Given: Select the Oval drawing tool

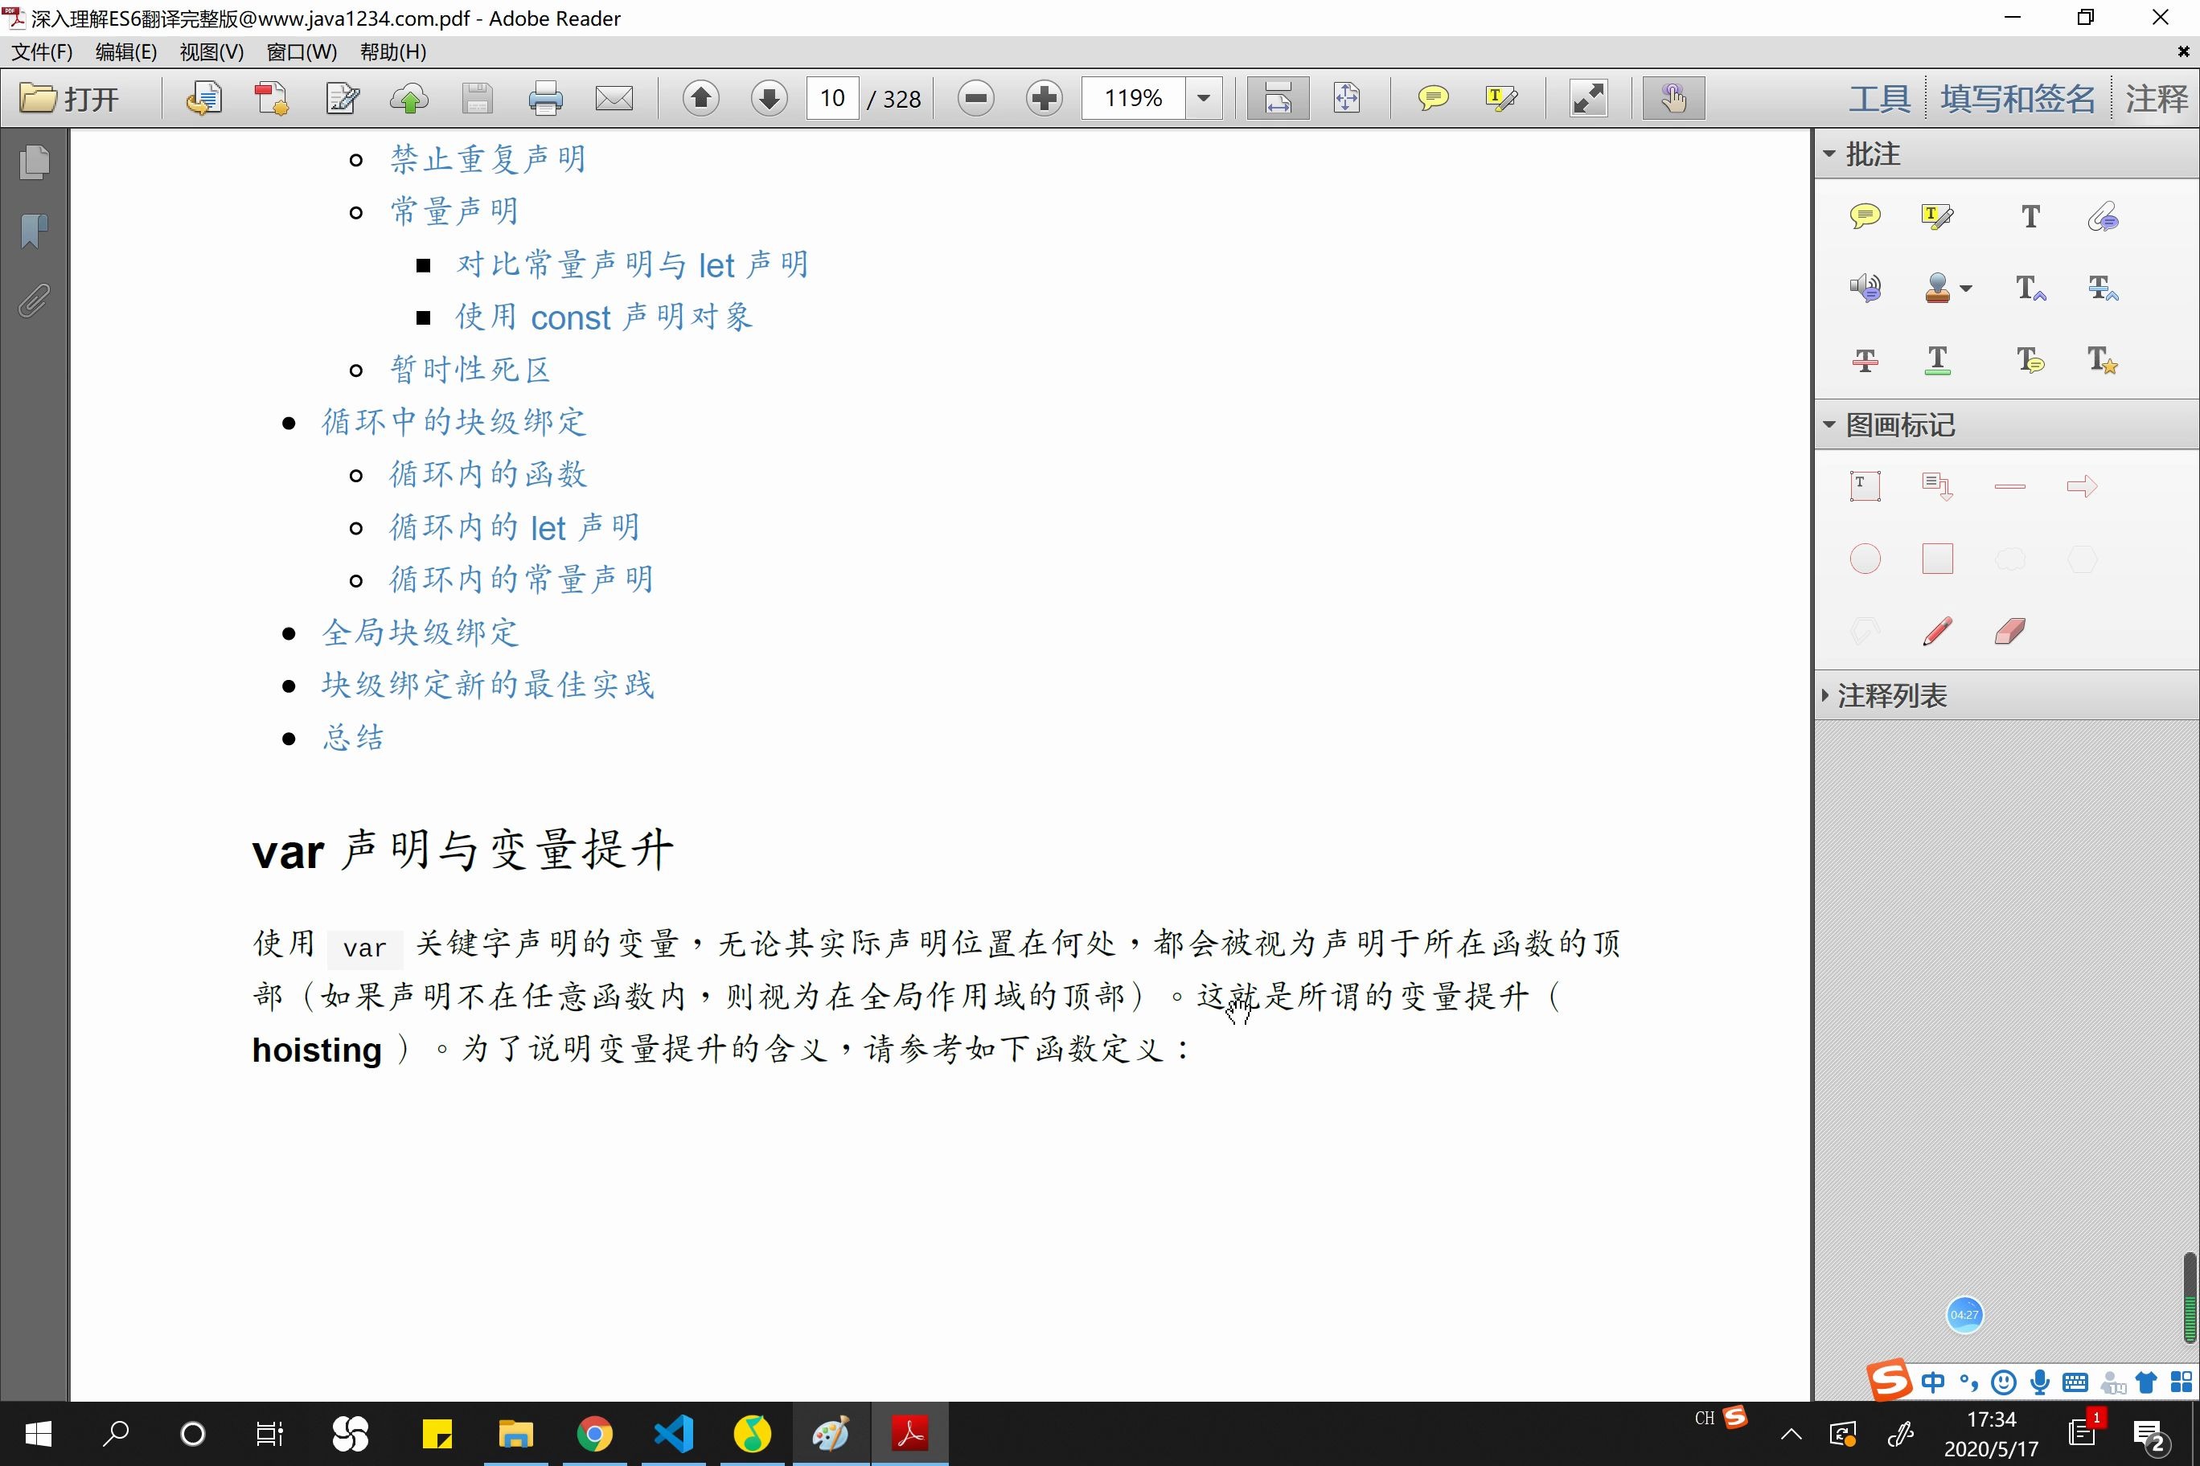Looking at the screenshot, I should coord(1865,558).
